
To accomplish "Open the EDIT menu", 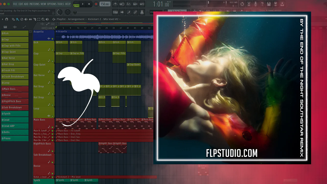I will coord(21,4).
